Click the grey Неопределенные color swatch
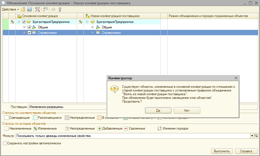Viewport: 260px width, 156px height. pos(67,118)
